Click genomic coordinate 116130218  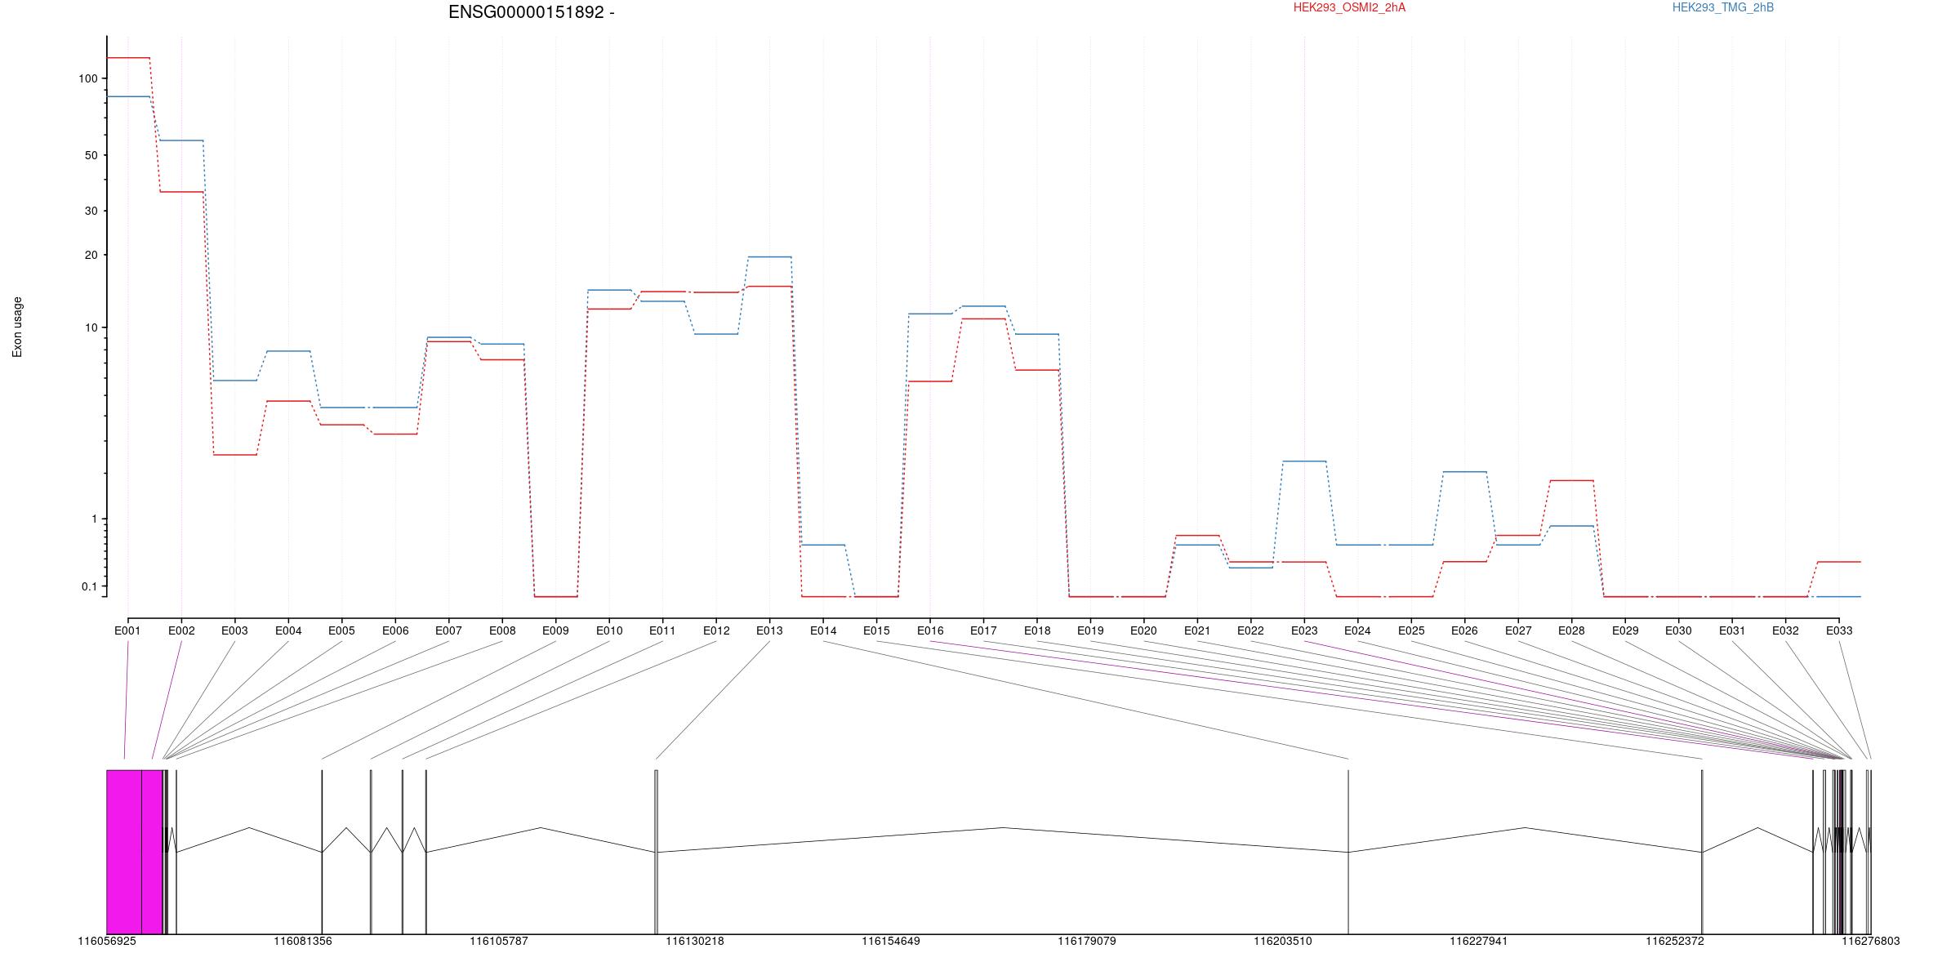pyautogui.click(x=695, y=942)
